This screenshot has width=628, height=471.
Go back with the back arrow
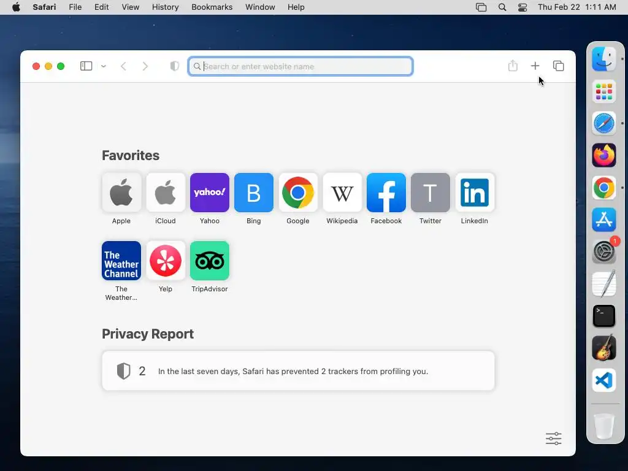pos(123,66)
